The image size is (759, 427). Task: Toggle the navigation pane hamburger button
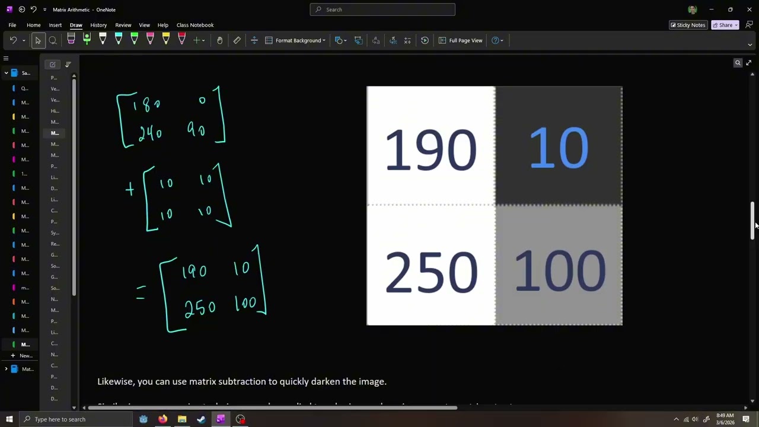[x=6, y=58]
